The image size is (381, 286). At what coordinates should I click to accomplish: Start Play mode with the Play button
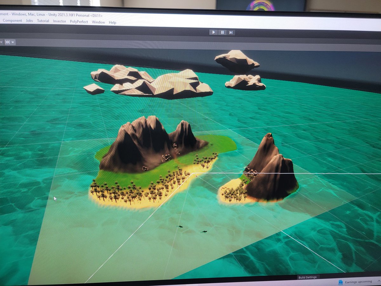point(213,32)
